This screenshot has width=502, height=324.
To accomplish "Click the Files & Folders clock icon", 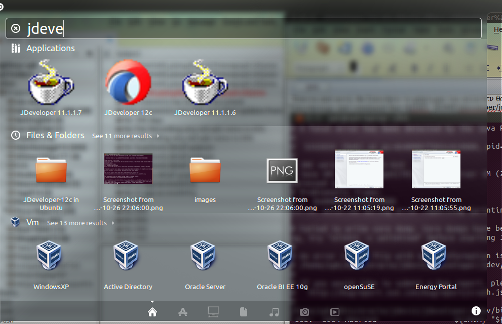I will (16, 135).
